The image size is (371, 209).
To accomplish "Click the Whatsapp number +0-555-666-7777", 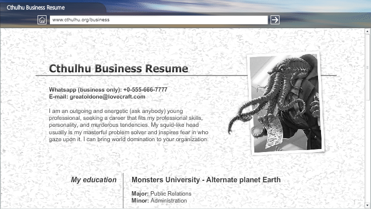I will coord(145,90).
